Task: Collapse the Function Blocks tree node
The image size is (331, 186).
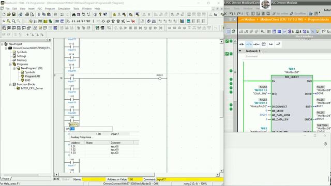Action: [x=10, y=84]
